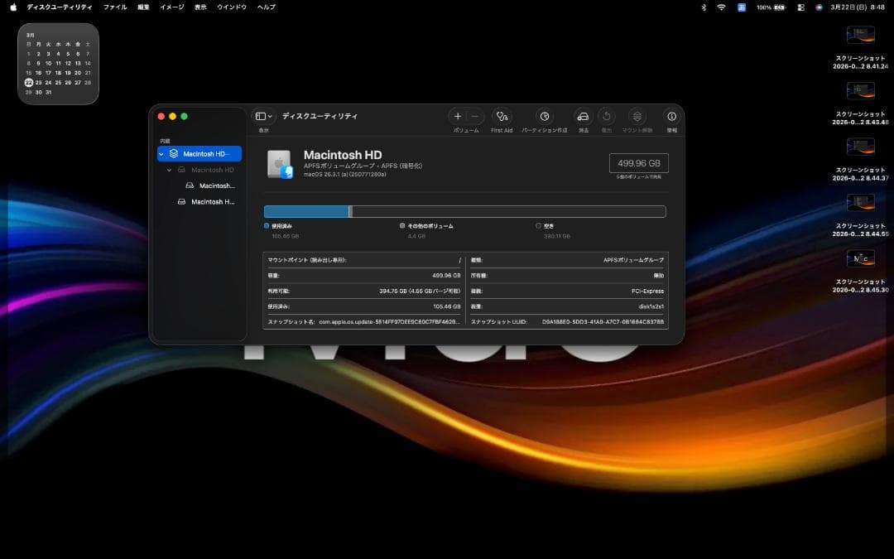The height and width of the screenshot is (559, 894).
Task: Click the Bluetooth menu bar icon
Action: click(x=704, y=7)
